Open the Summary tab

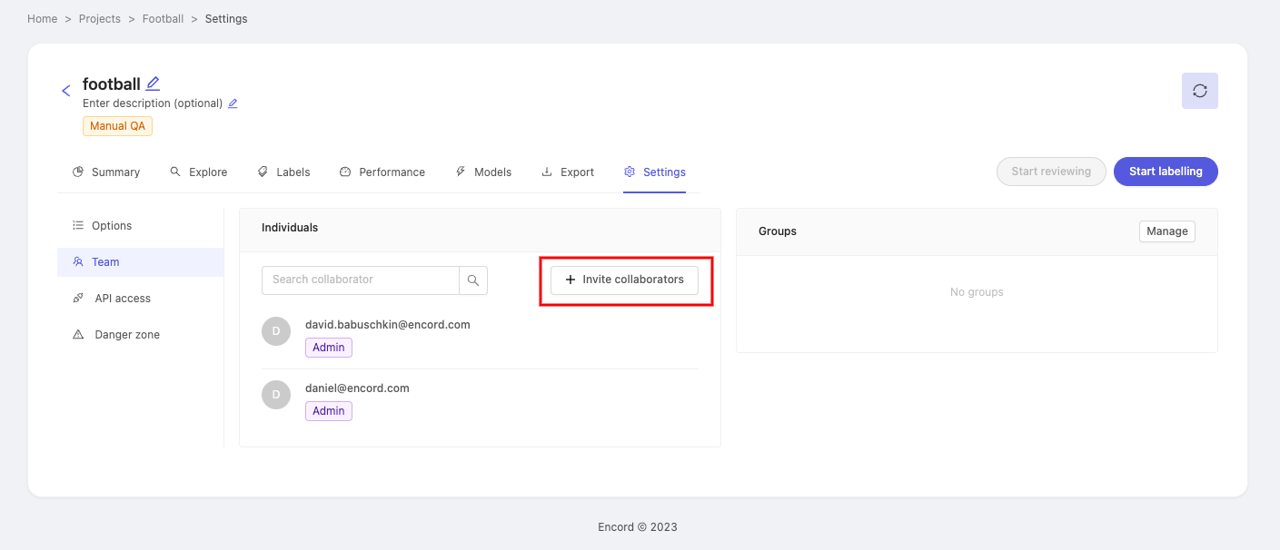106,172
